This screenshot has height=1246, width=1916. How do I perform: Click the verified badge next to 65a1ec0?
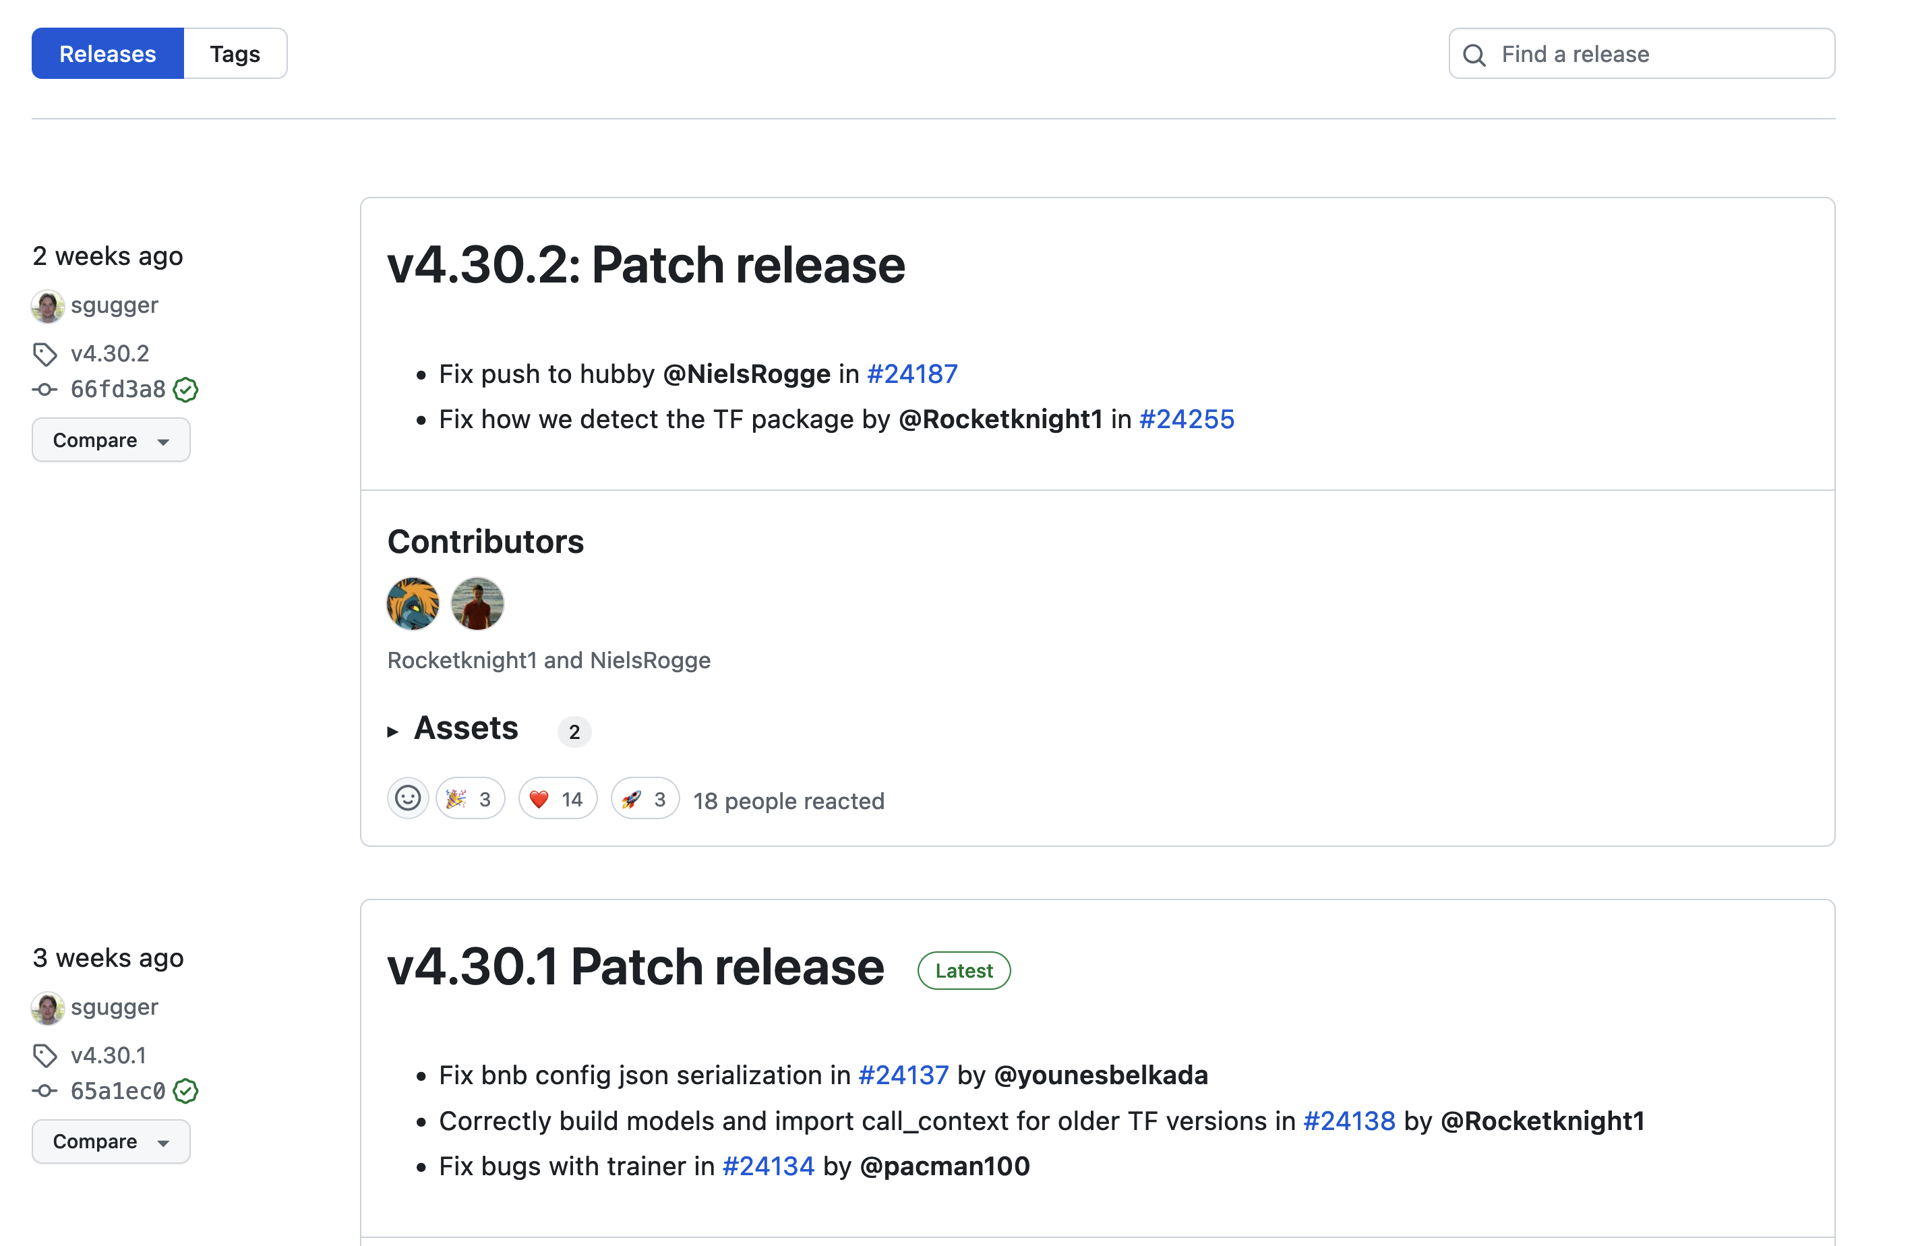[186, 1092]
